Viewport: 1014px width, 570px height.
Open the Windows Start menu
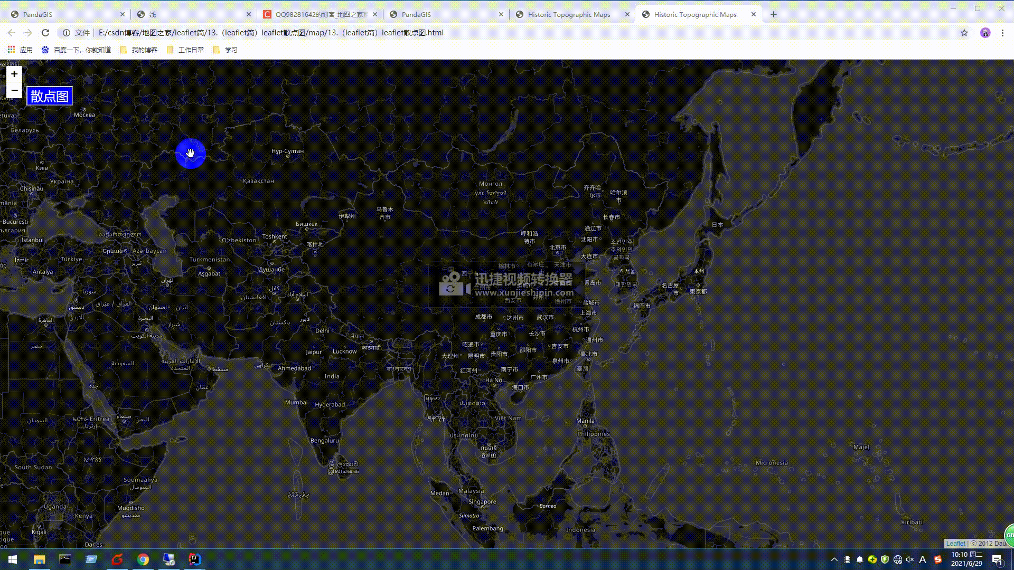point(13,559)
